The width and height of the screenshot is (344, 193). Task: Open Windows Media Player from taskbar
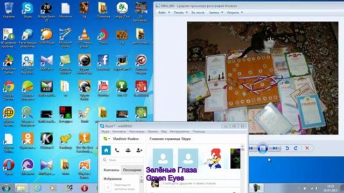tap(53, 188)
